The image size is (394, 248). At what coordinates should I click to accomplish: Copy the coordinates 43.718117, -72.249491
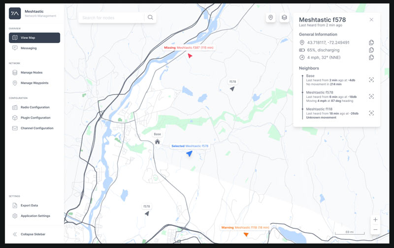(x=371, y=42)
